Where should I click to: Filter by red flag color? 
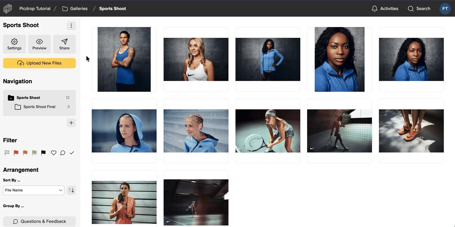coord(16,153)
